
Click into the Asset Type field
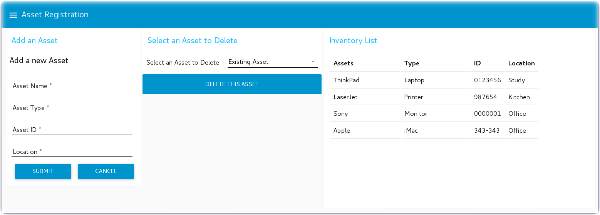pos(72,108)
